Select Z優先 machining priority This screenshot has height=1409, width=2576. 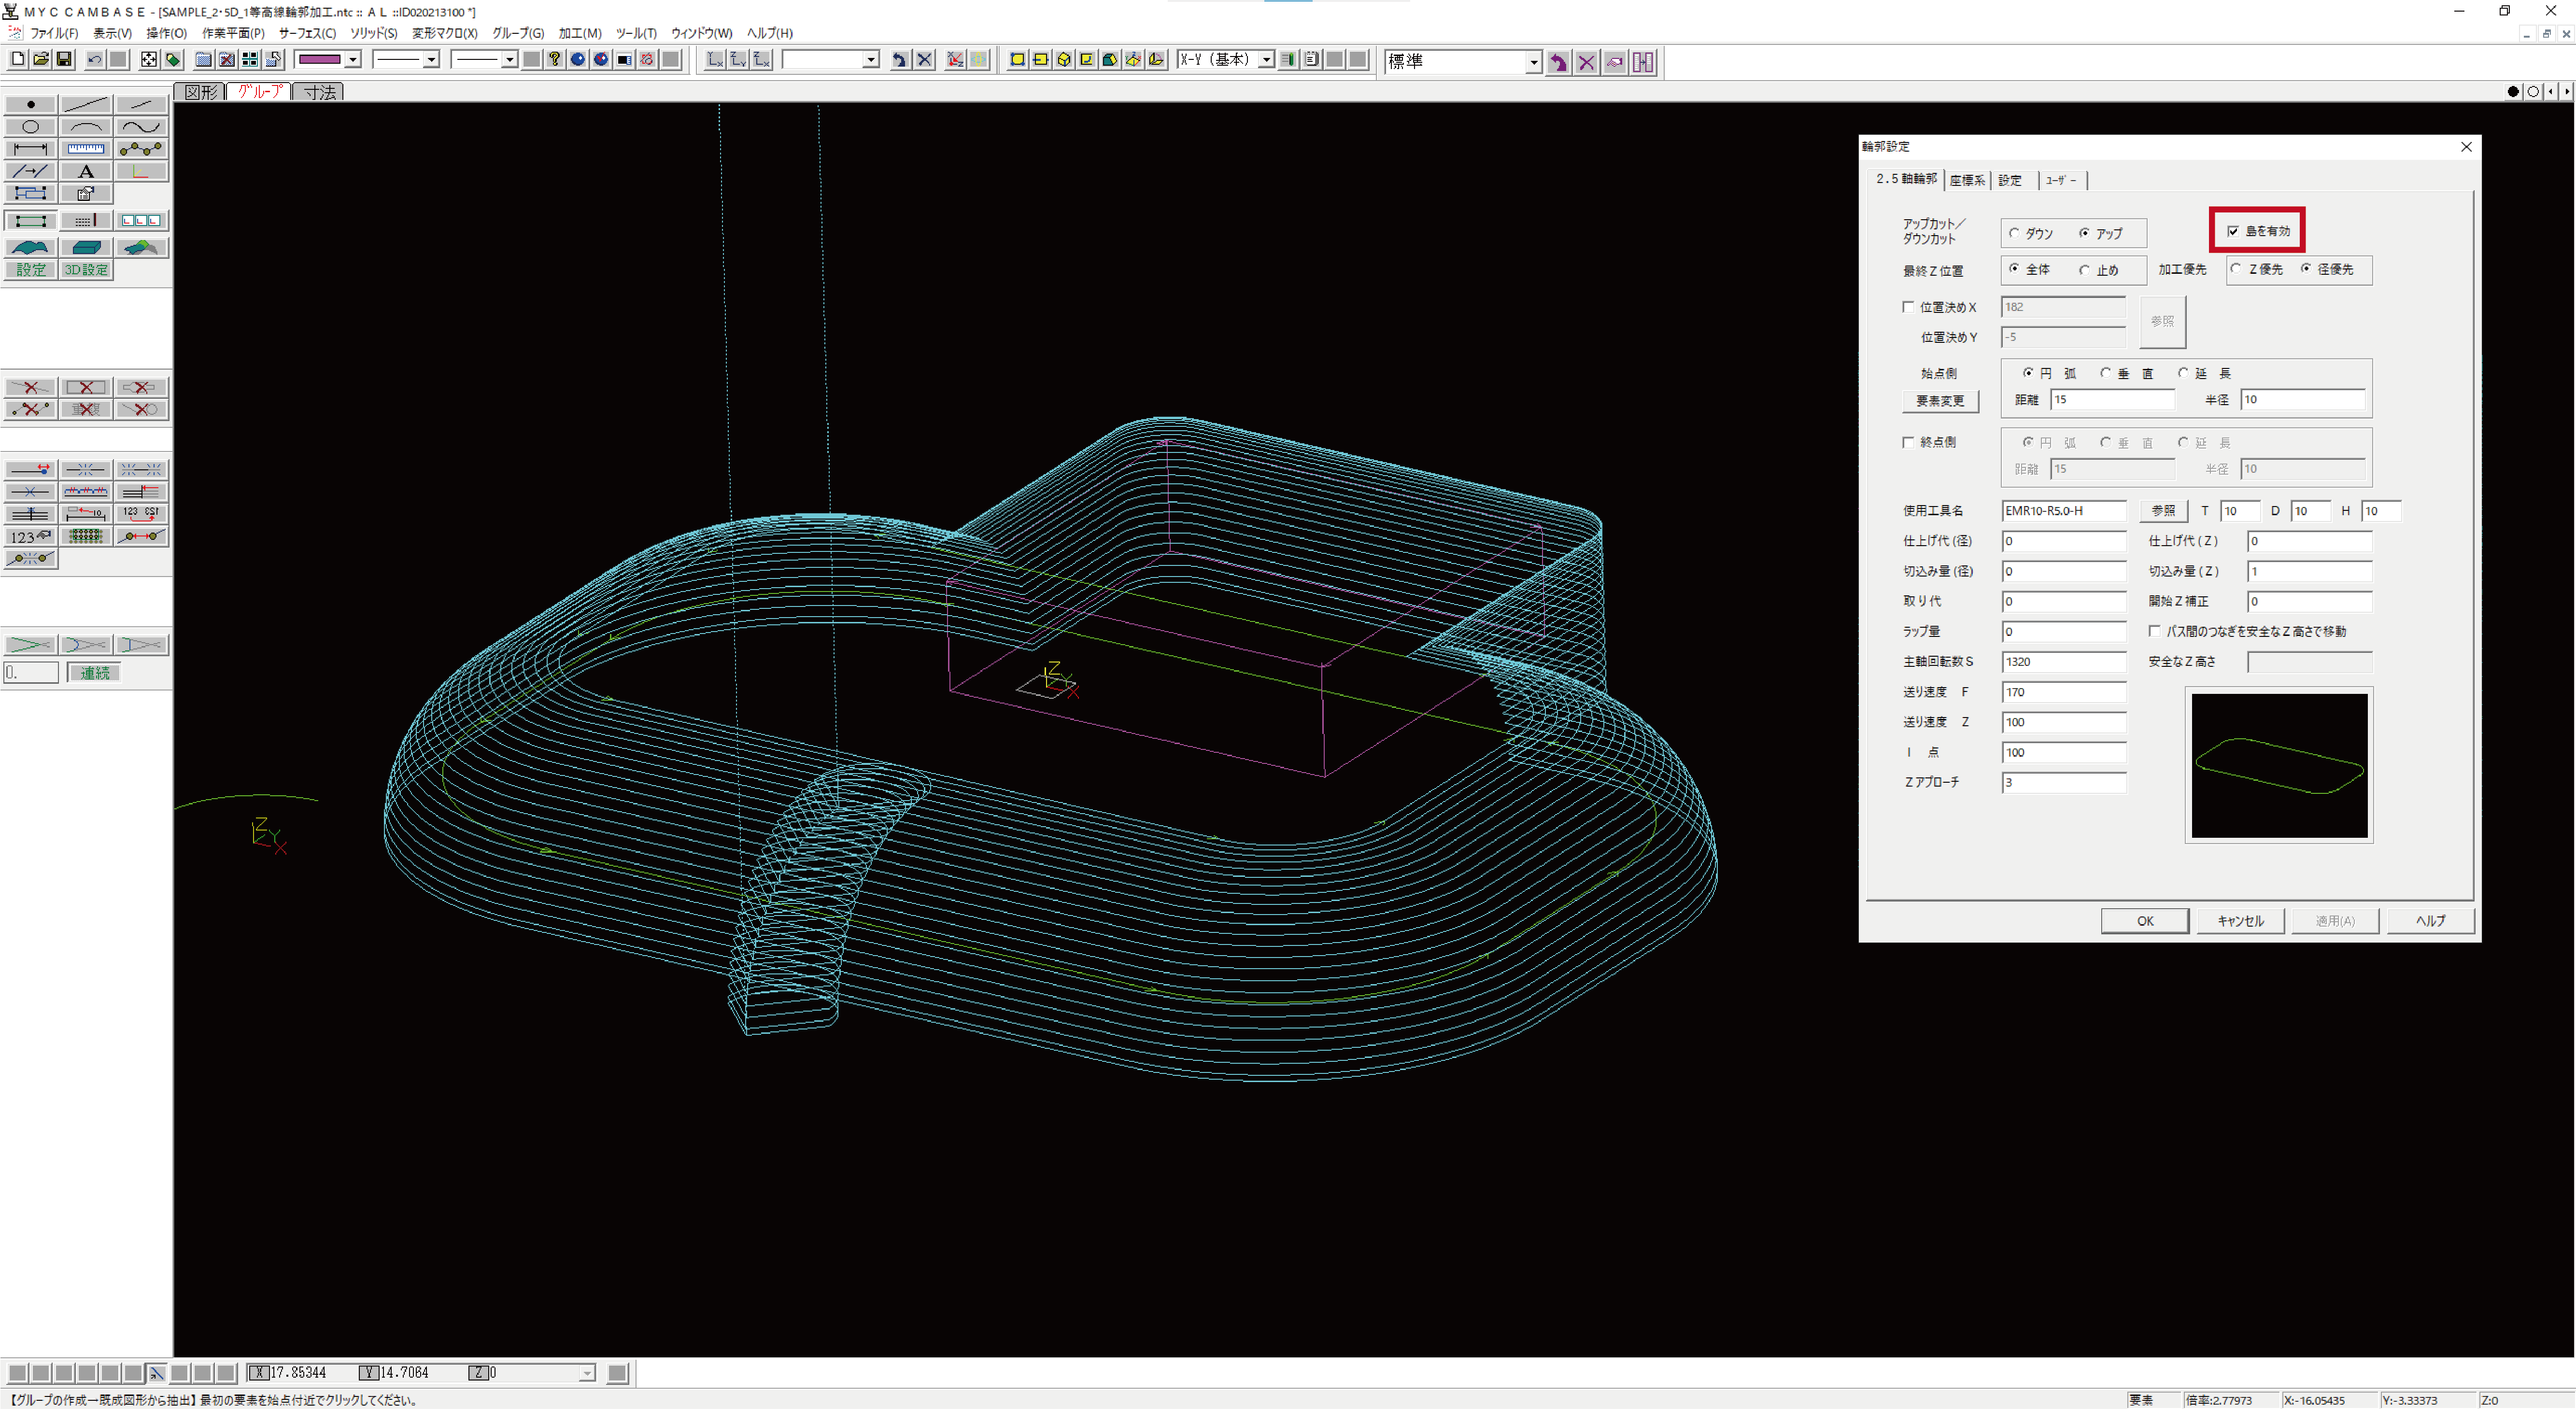(2237, 269)
